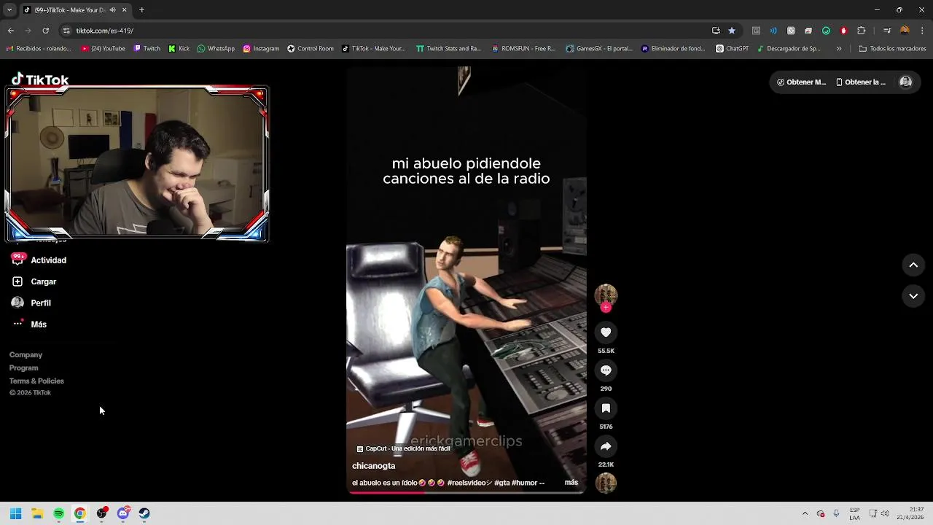
Task: Follow creator with the red plus badge
Action: [606, 307]
